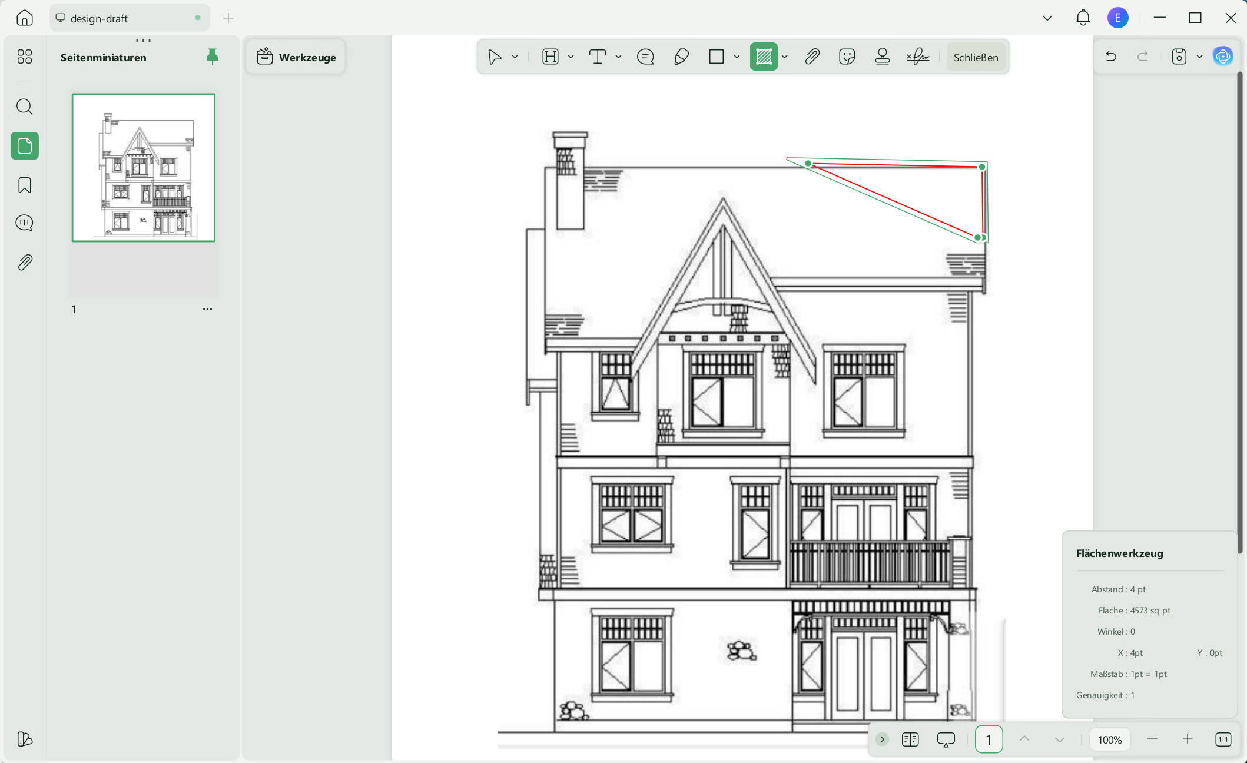Switch to the design-draft tab

coord(130,18)
